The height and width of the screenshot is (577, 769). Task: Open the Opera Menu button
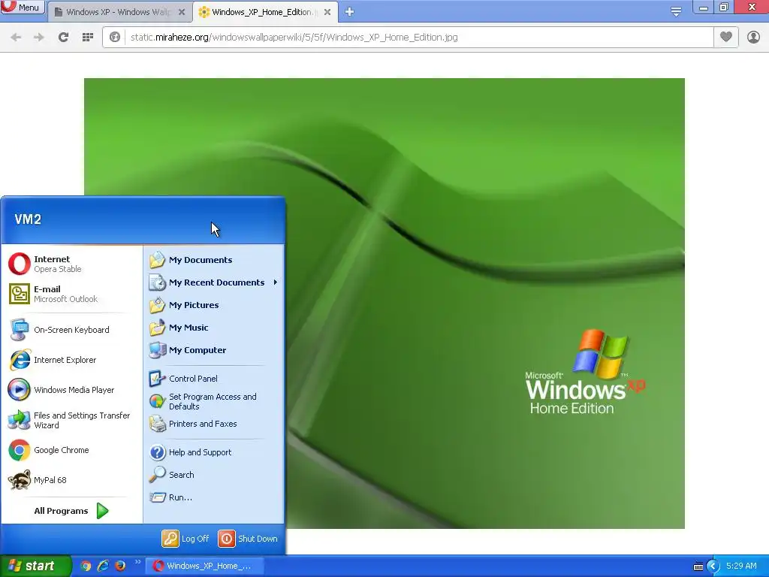23,8
